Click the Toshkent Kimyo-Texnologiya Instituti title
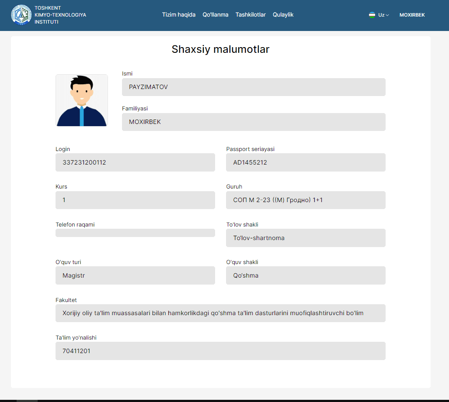The height and width of the screenshot is (402, 449). pos(60,15)
